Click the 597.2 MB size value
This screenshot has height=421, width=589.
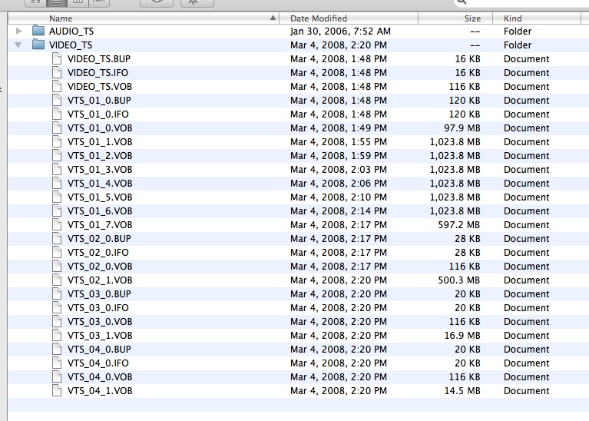click(459, 225)
